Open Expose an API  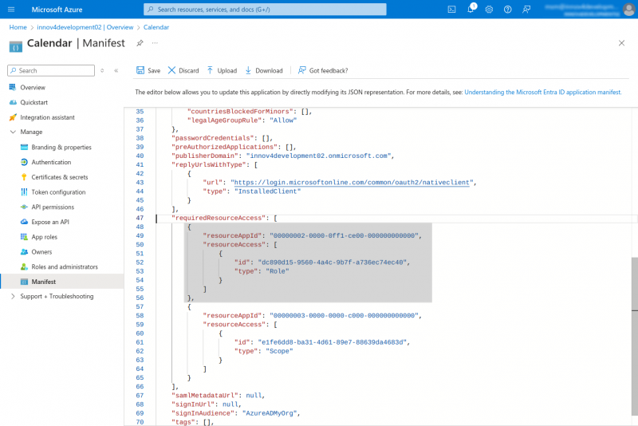pyautogui.click(x=50, y=222)
